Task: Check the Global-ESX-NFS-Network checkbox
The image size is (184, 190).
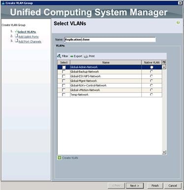Action: click(x=63, y=76)
